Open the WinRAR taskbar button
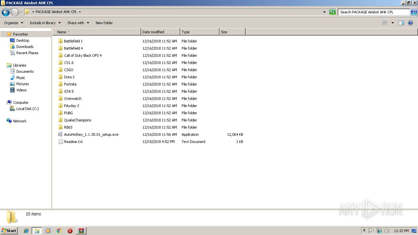Image resolution: width=418 pixels, height=235 pixels. pyautogui.click(x=81, y=231)
